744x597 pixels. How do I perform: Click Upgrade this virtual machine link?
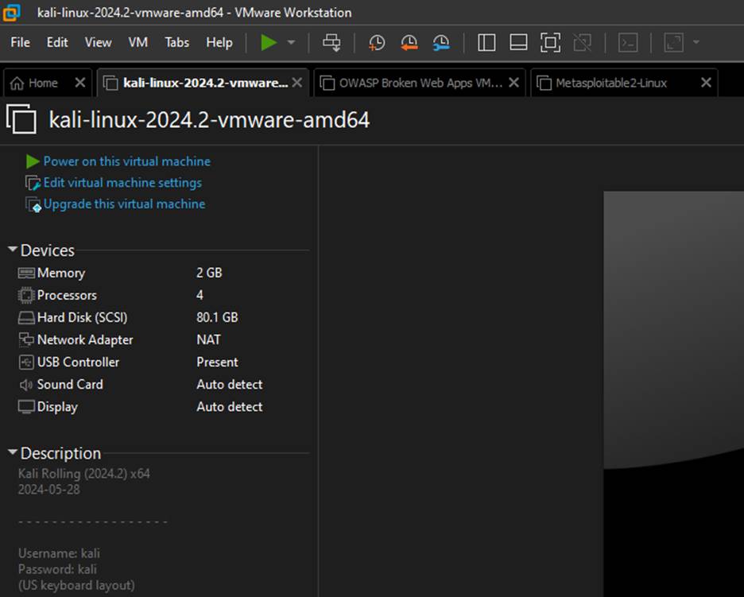pyautogui.click(x=124, y=204)
